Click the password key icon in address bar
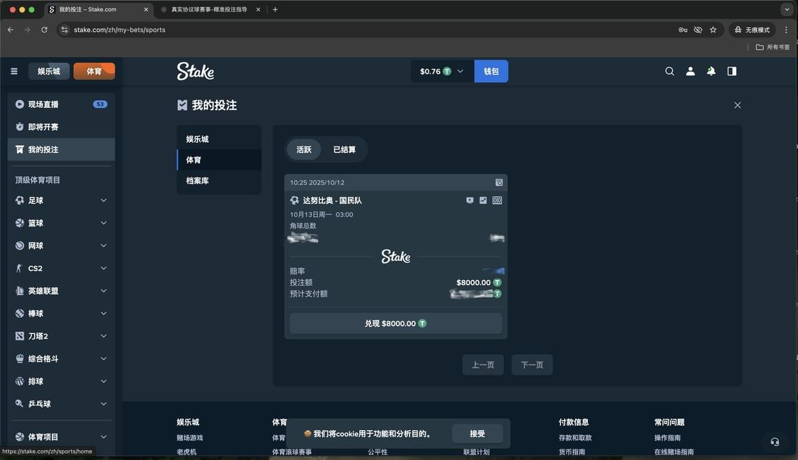Image resolution: width=798 pixels, height=460 pixels. pyautogui.click(x=682, y=30)
